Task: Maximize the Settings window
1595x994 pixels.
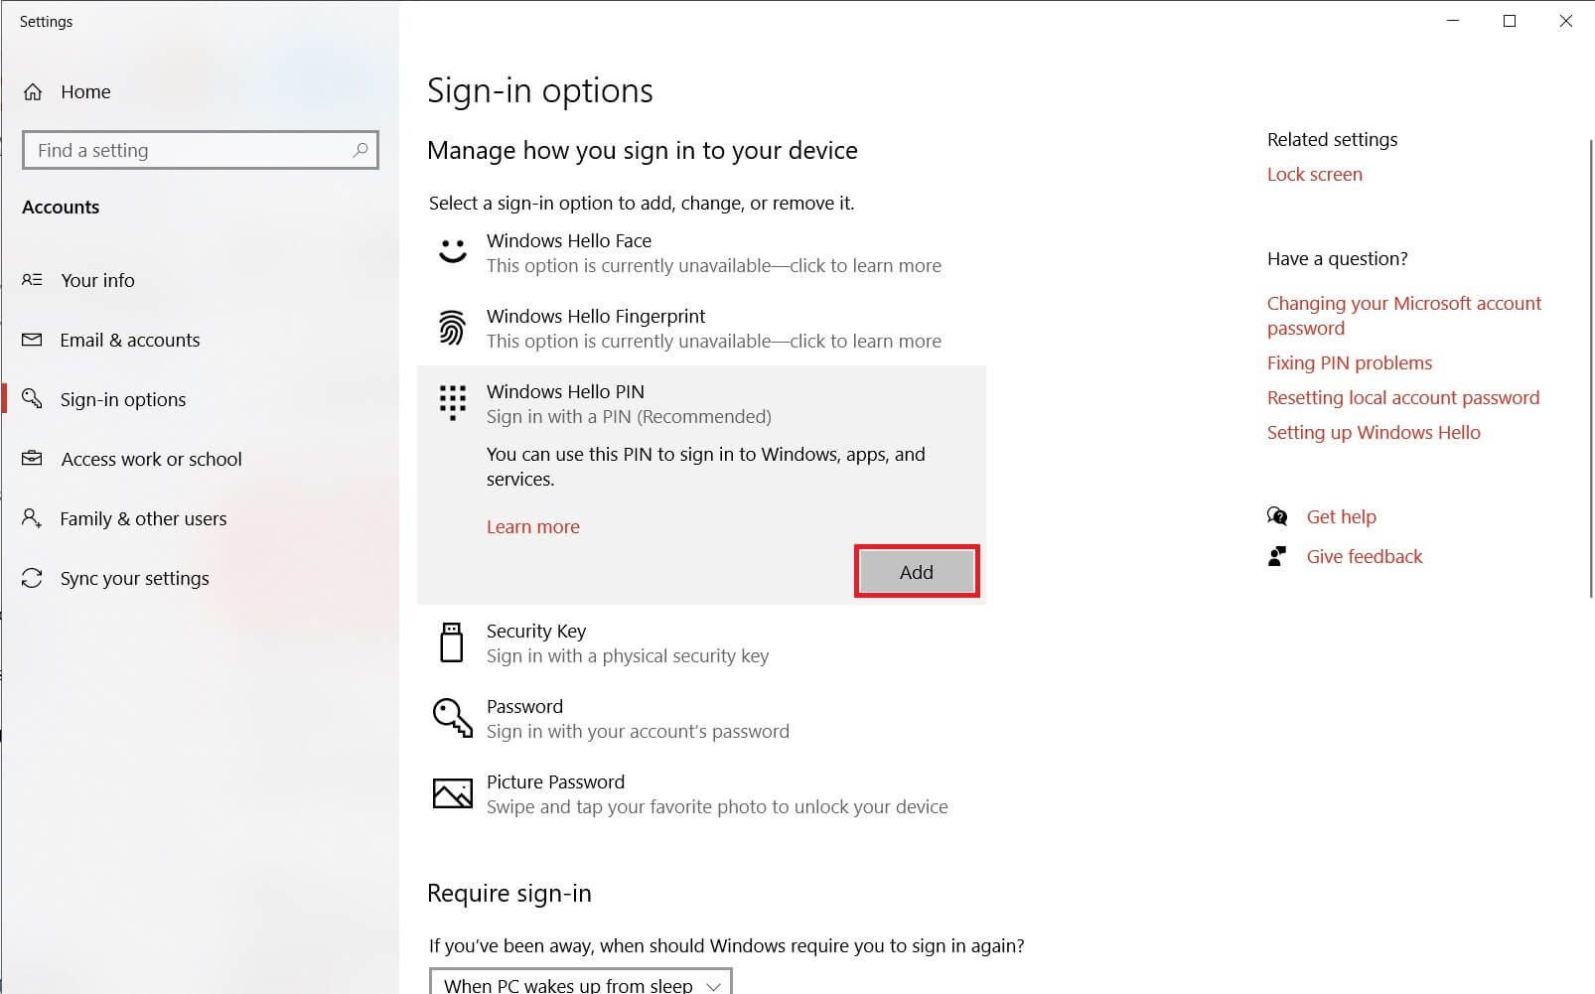Action: [x=1510, y=21]
